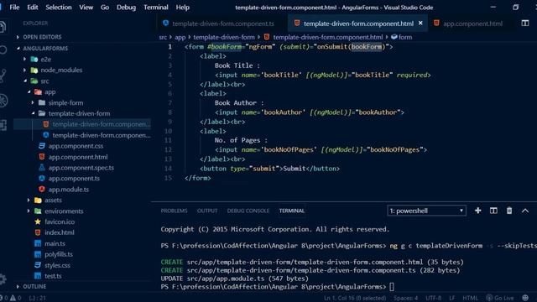Close the template-driven-form.component.html tab
The image size is (537, 302).
[x=420, y=23]
